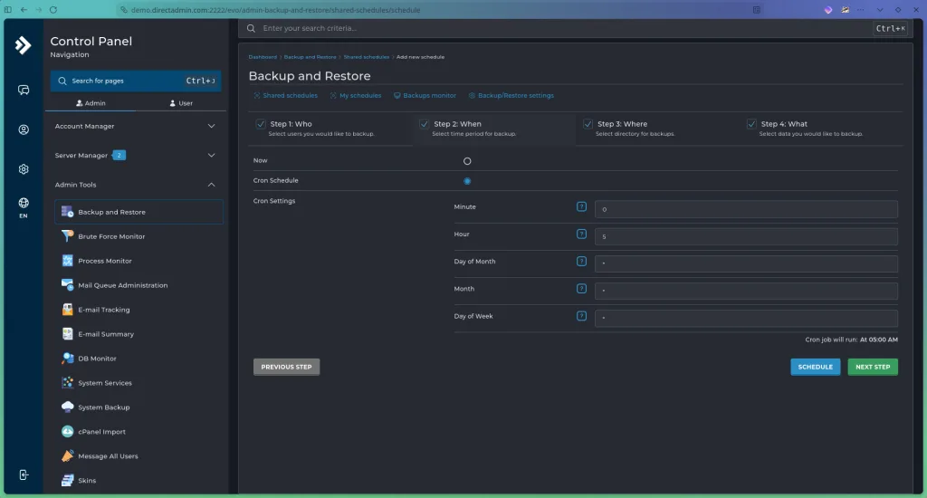Click the Brute Force Monitor icon

coord(67,236)
